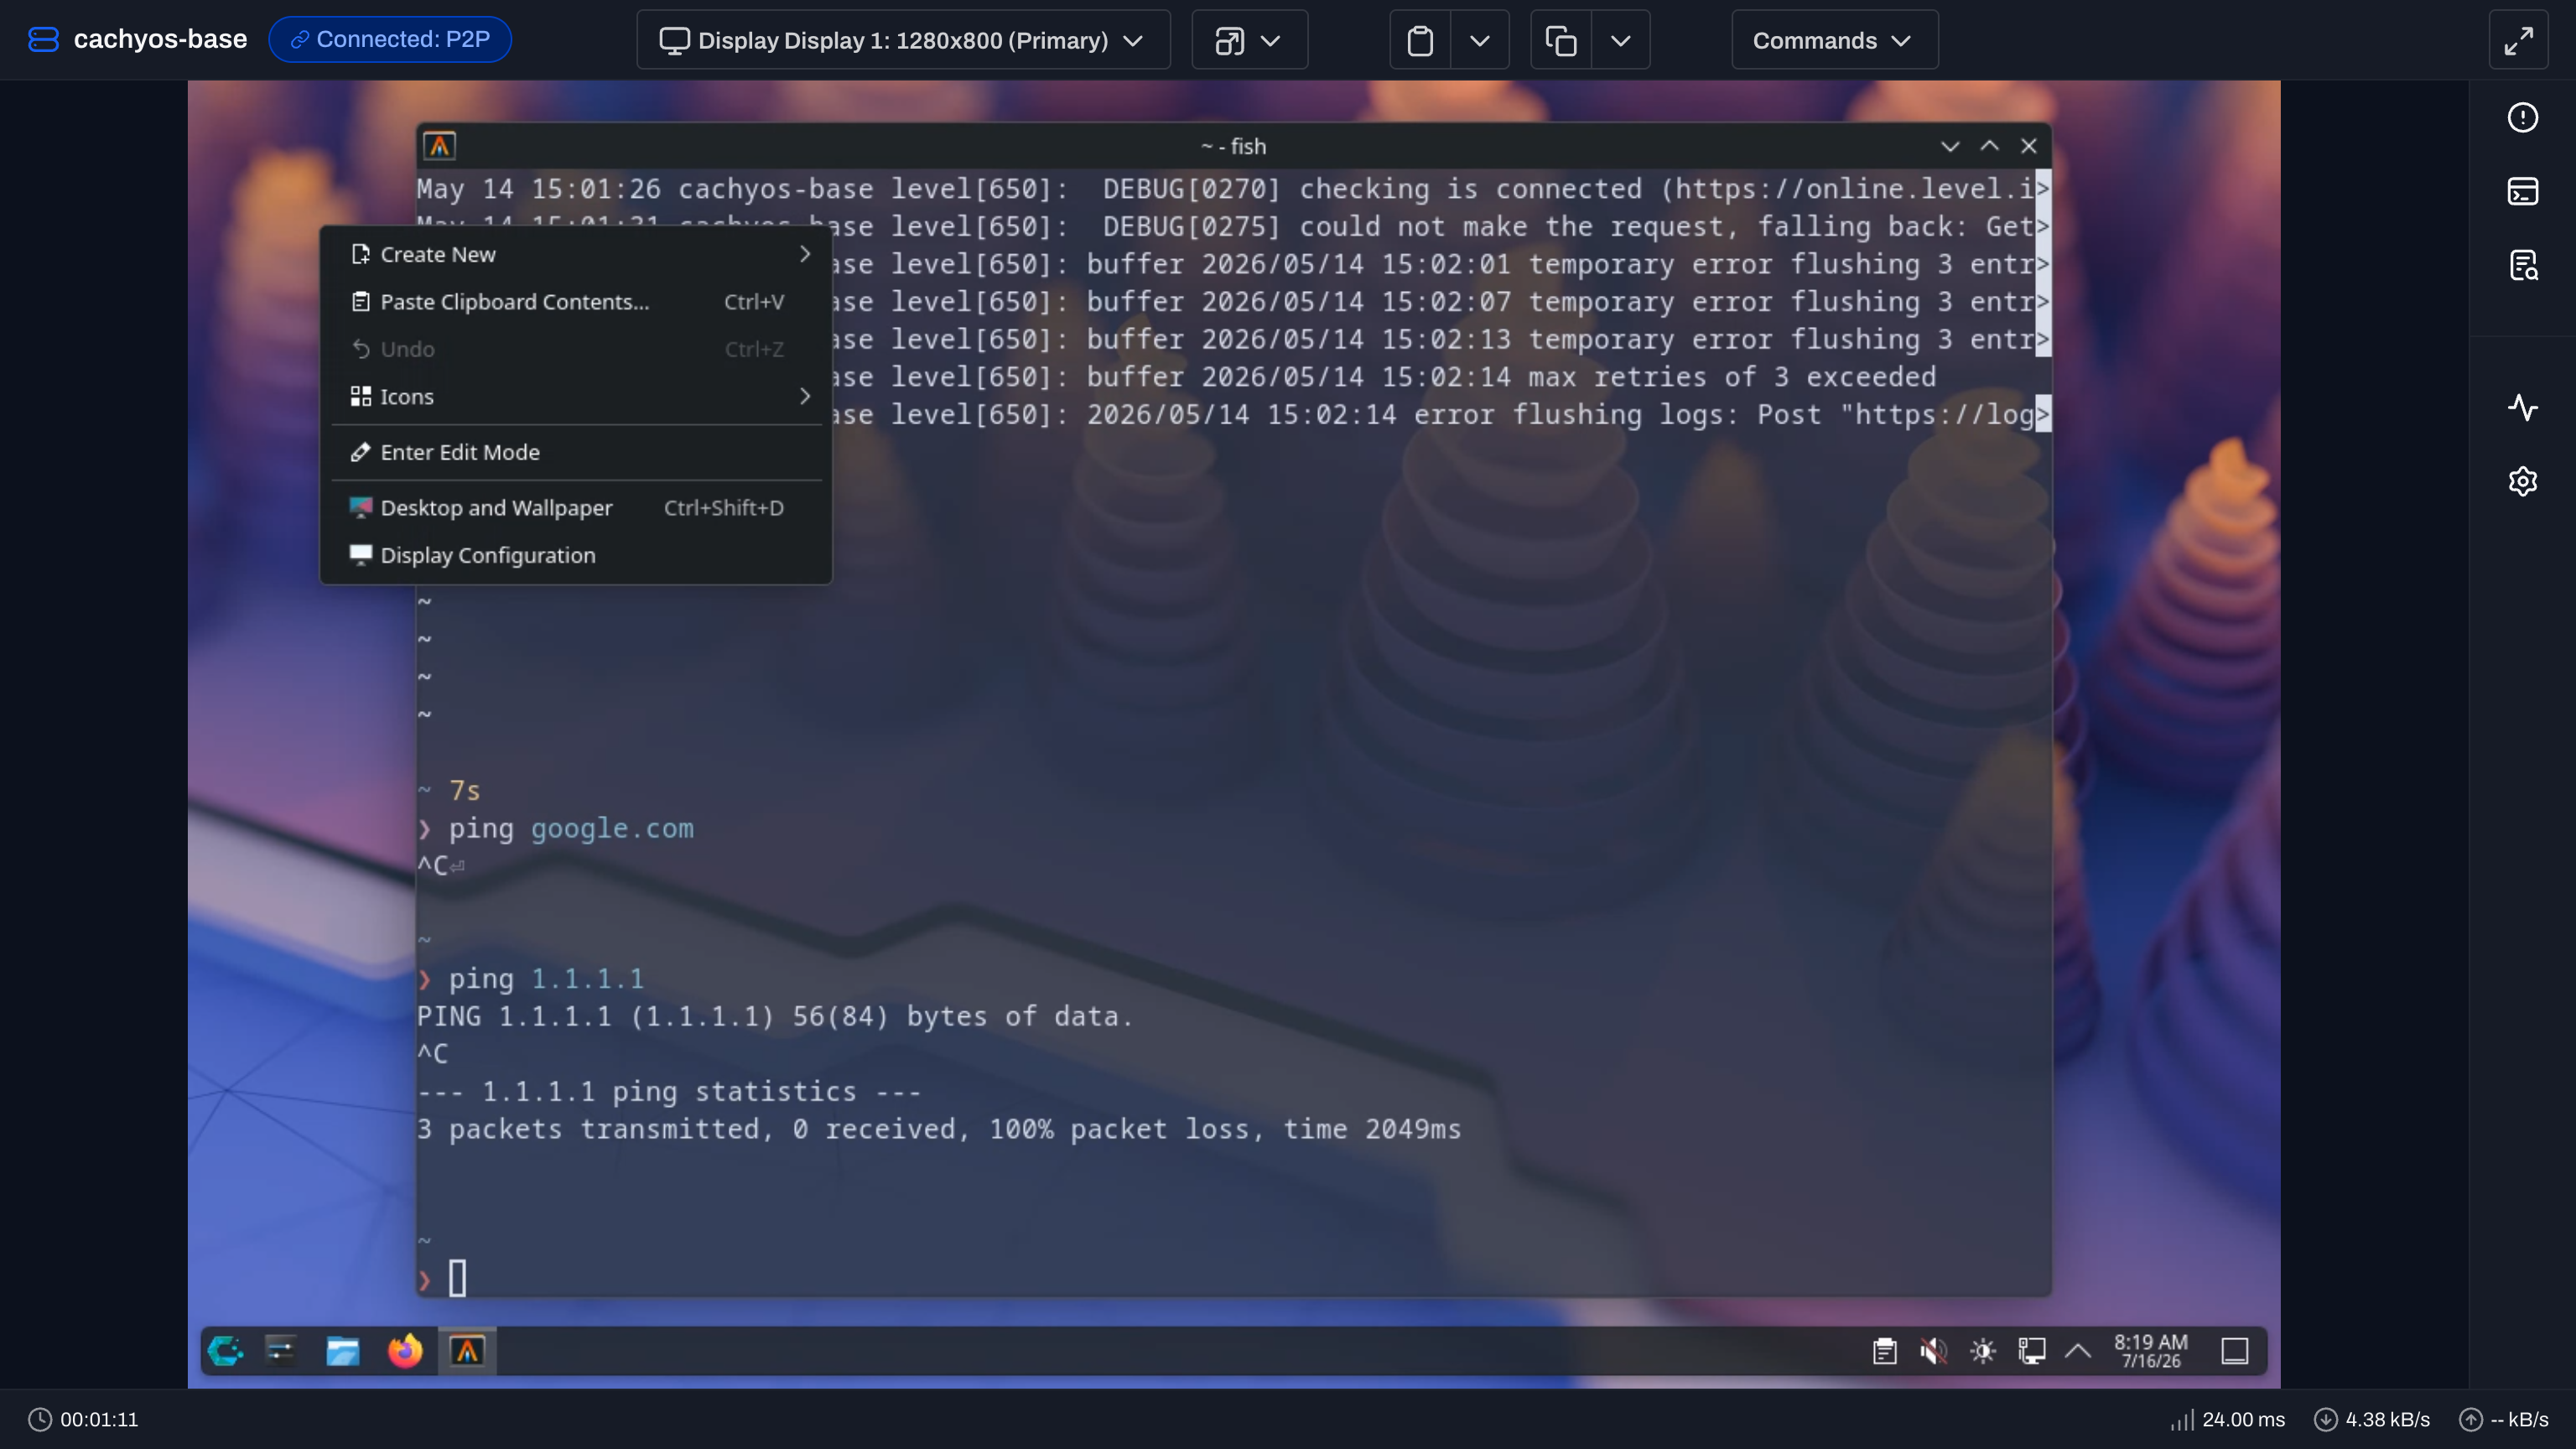Click the muted volume tray icon
This screenshot has height=1449, width=2576.
tap(1933, 1351)
